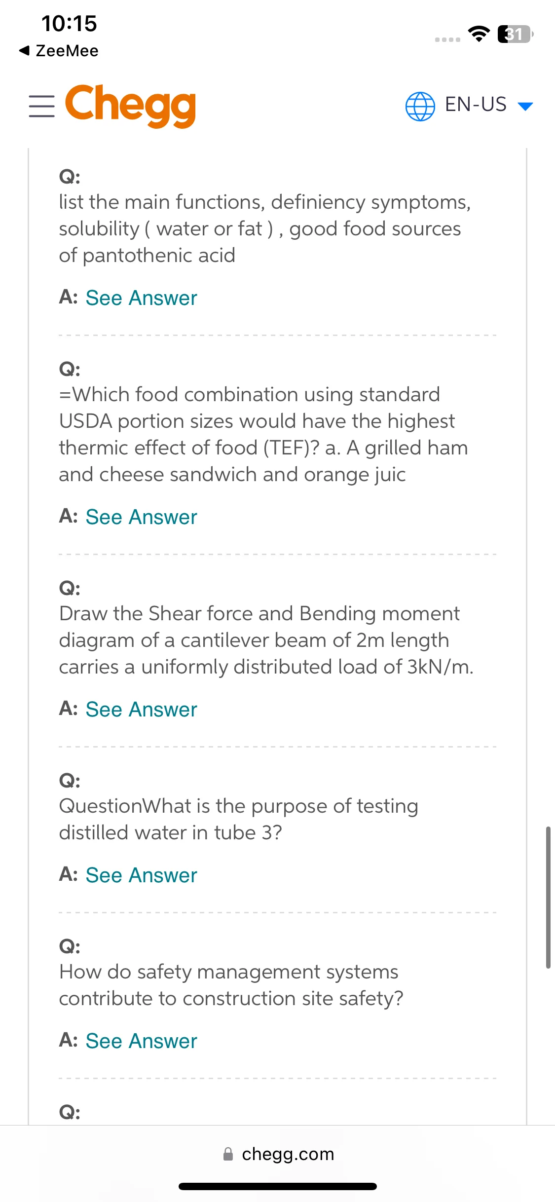Screen dimensions: 555x1202
Task: Open the Shear force question text
Action: 266,640
